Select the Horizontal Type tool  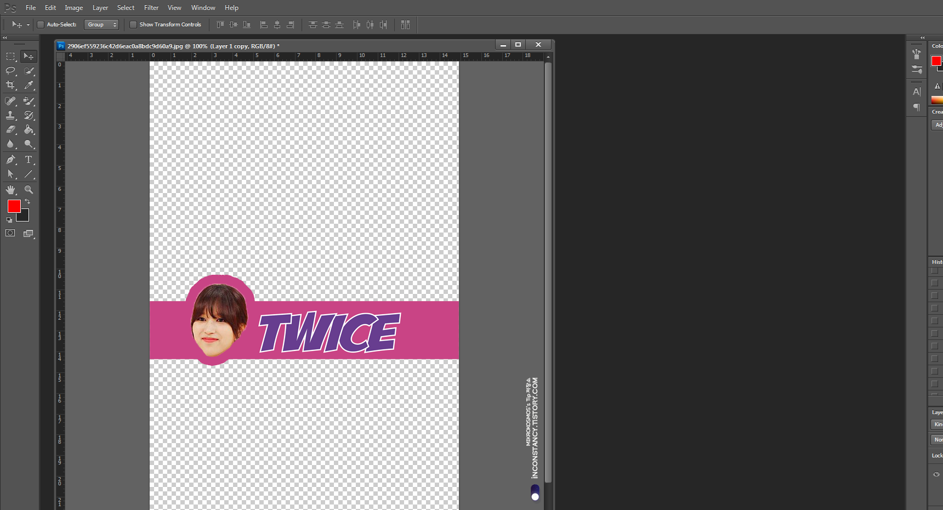coord(29,160)
